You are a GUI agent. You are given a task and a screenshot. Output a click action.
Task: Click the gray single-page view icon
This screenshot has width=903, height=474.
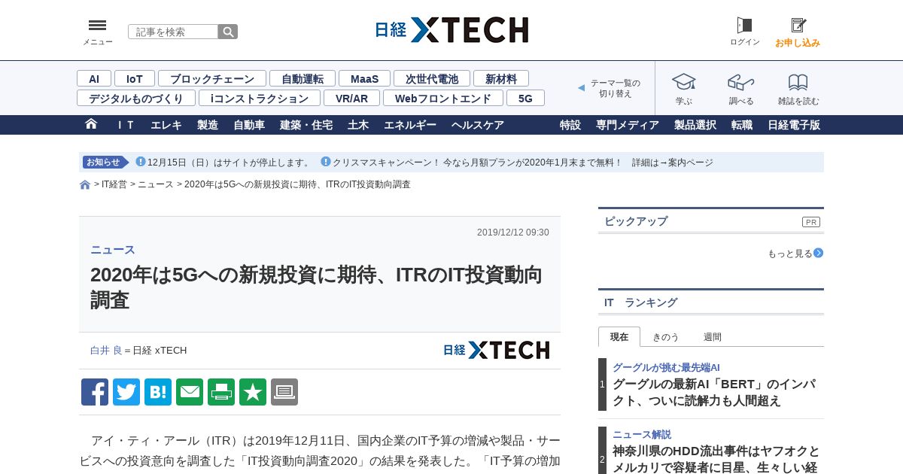(284, 392)
